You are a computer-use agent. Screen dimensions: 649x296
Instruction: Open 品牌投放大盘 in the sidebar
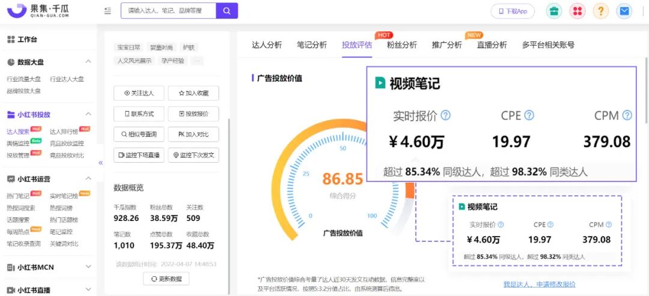(x=23, y=91)
